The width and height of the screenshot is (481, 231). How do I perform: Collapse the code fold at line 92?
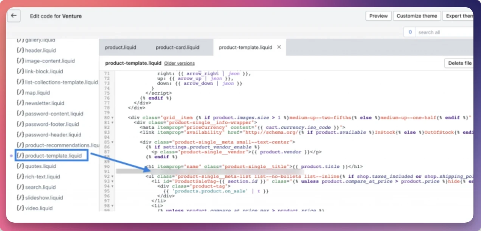(x=112, y=176)
